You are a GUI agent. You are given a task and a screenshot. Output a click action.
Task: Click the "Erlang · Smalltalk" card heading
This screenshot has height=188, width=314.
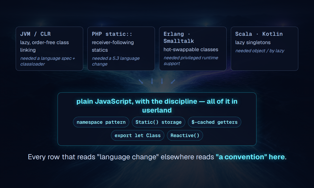point(179,38)
